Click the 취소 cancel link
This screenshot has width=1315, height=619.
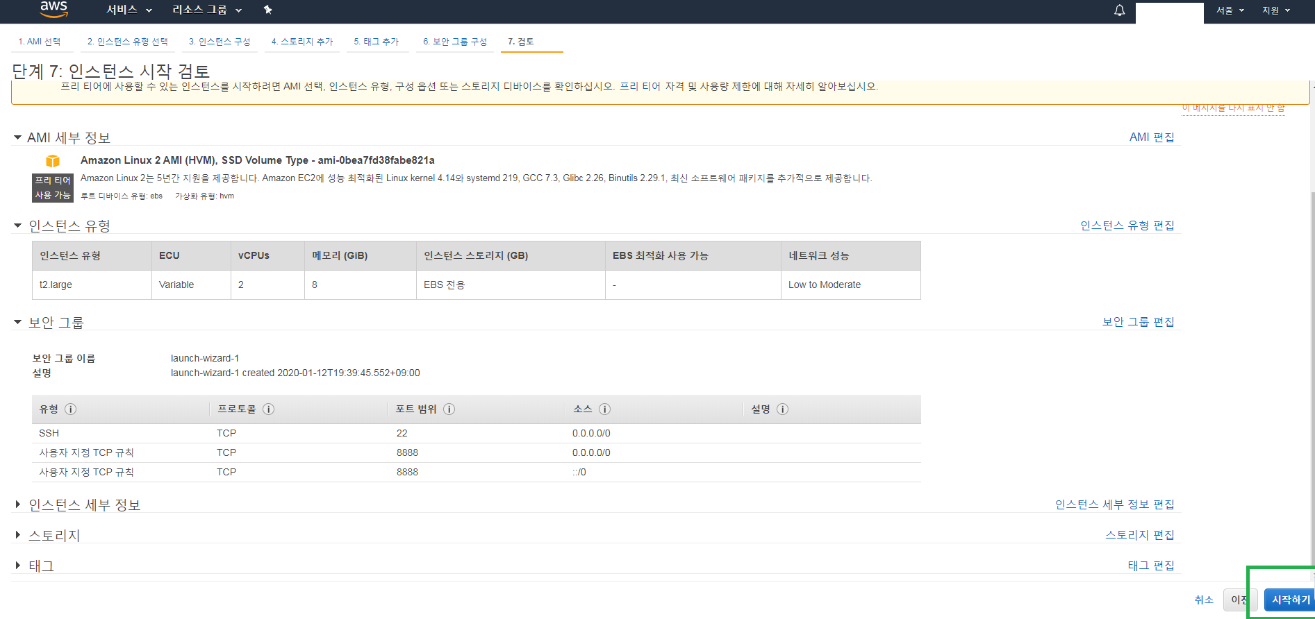coord(1204,600)
